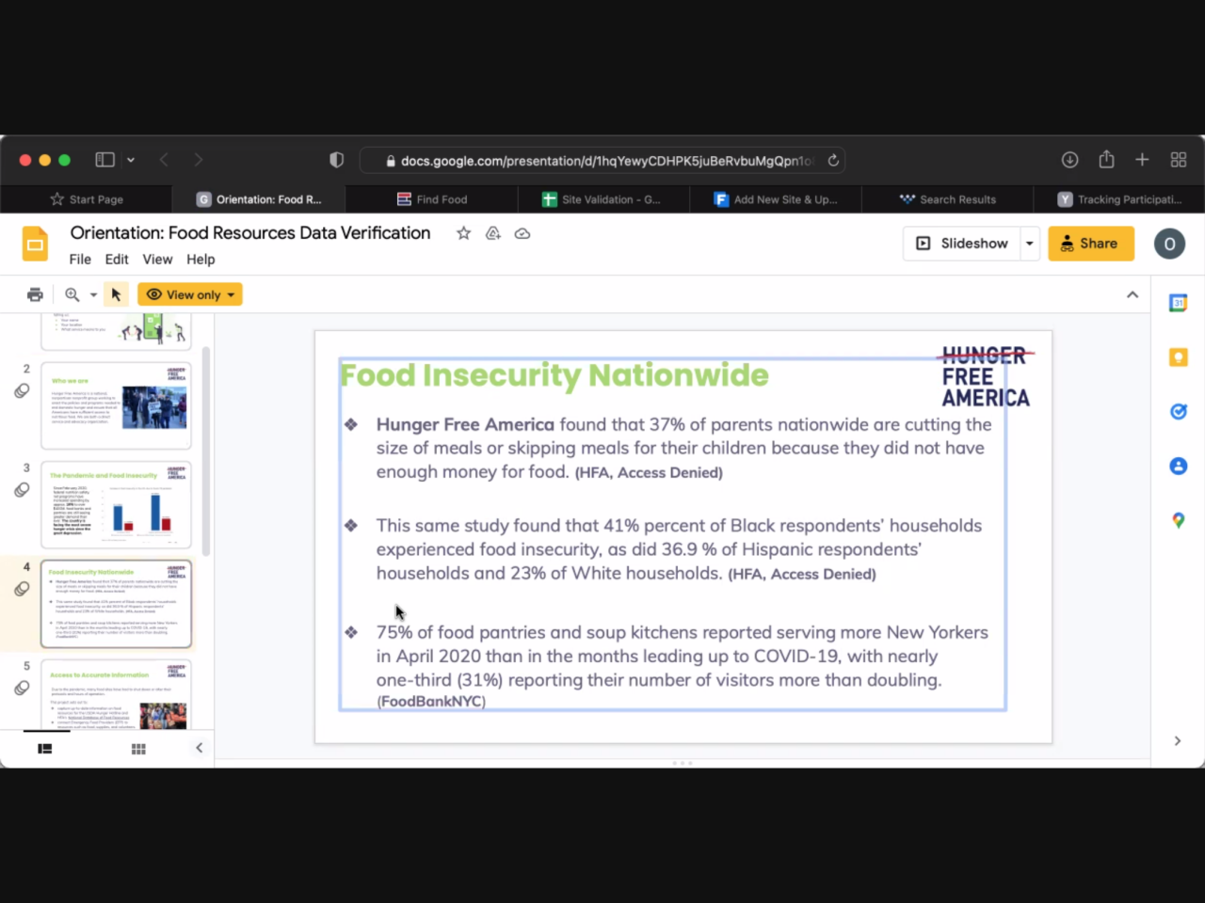The height and width of the screenshot is (903, 1205).
Task: Click the Safari privacy shield icon
Action: tap(336, 160)
